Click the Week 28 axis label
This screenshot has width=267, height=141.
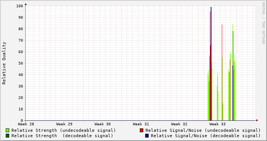[26, 124]
